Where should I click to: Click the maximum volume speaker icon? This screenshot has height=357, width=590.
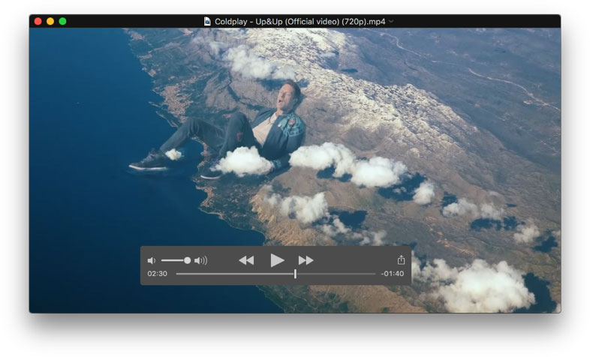click(x=200, y=260)
